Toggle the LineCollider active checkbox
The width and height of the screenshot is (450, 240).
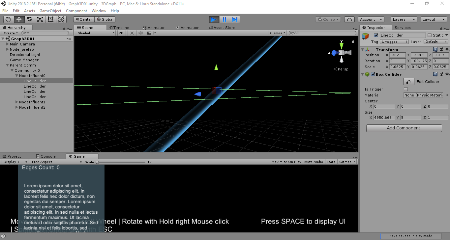pos(376,35)
